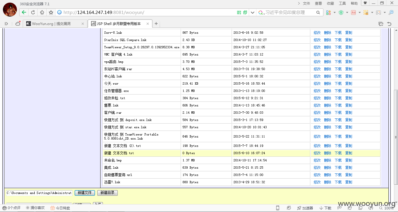Click 删除 for vpn路由.bmp row
Image resolution: width=398 pixels, height=212 pixels.
327,62
